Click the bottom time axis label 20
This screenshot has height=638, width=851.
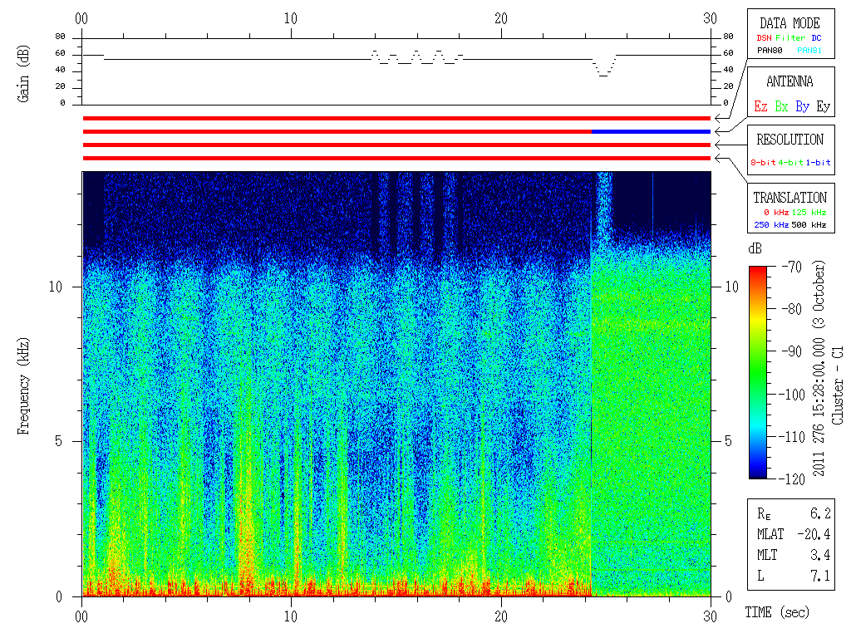click(x=501, y=616)
